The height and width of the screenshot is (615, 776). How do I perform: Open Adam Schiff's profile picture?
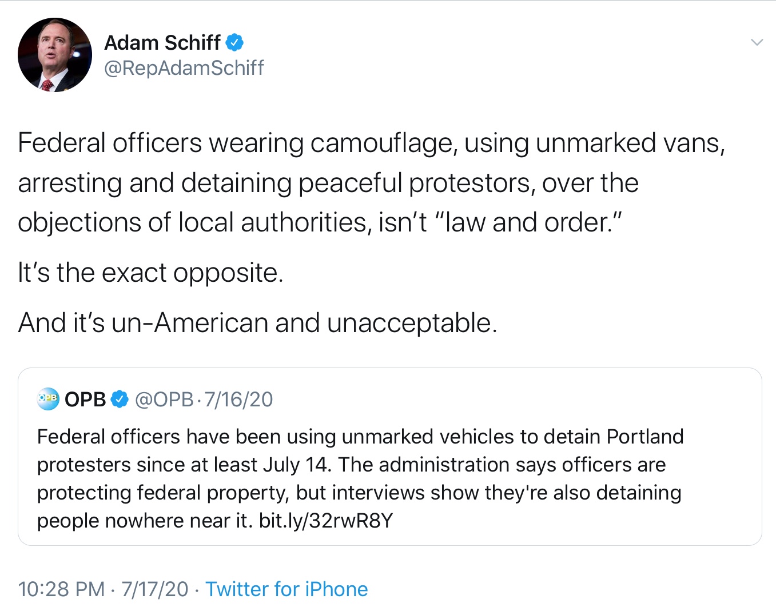point(55,55)
